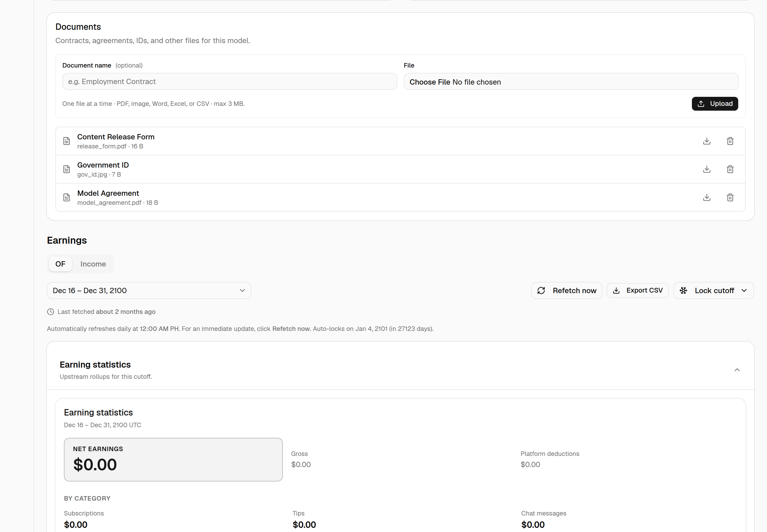767x532 pixels.
Task: Click the Gross amount value
Action: pos(301,464)
